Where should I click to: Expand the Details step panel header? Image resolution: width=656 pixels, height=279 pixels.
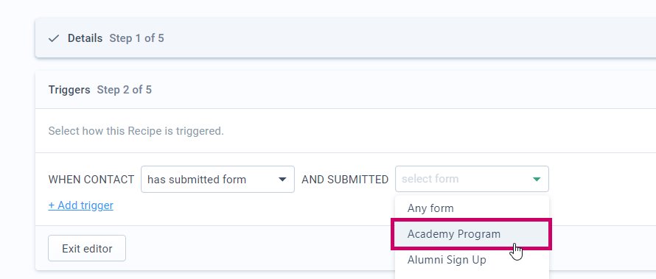point(346,38)
